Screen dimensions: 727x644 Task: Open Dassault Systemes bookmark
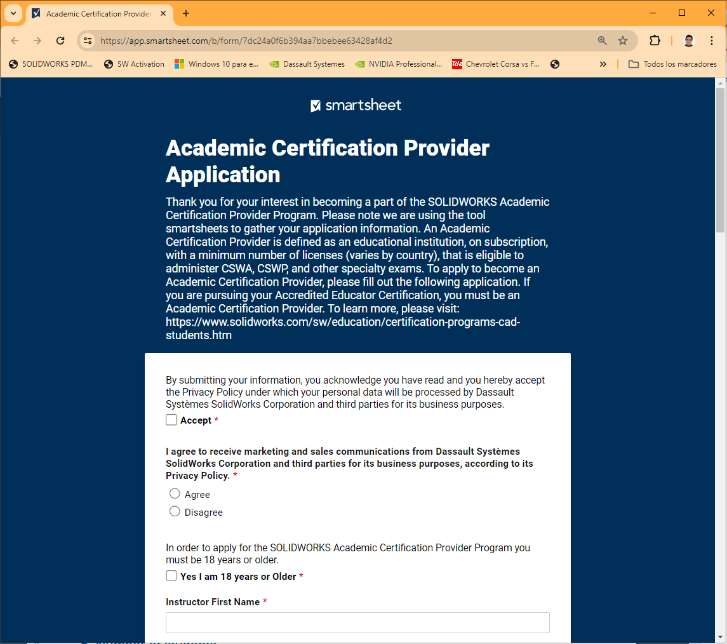307,64
